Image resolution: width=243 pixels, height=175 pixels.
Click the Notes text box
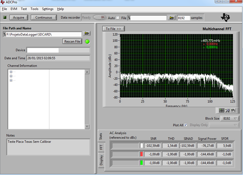click(x=48, y=147)
